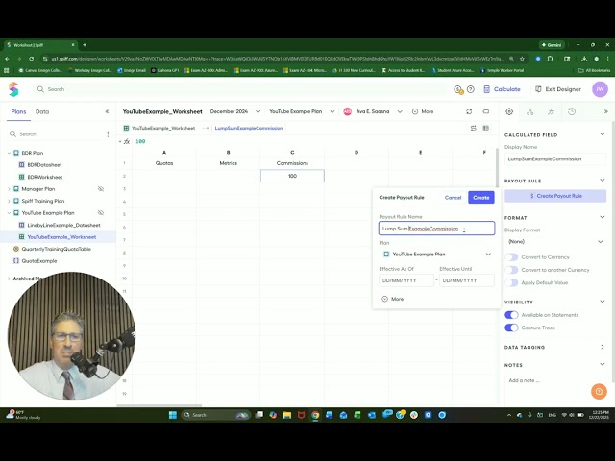Toggle Convert to Currency switch

pos(511,257)
